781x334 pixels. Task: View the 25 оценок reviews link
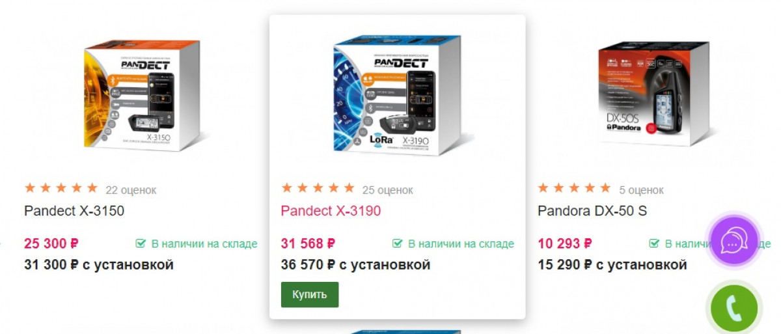388,190
